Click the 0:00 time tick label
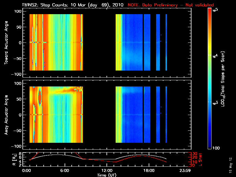236x177 pixels. click(27, 171)
